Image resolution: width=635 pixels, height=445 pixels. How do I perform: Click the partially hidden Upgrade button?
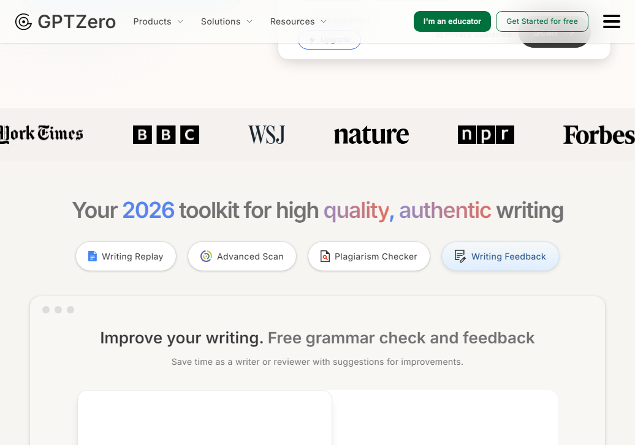coord(329,40)
